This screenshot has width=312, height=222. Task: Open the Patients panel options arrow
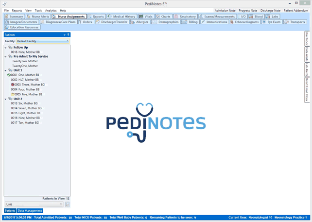(65, 35)
